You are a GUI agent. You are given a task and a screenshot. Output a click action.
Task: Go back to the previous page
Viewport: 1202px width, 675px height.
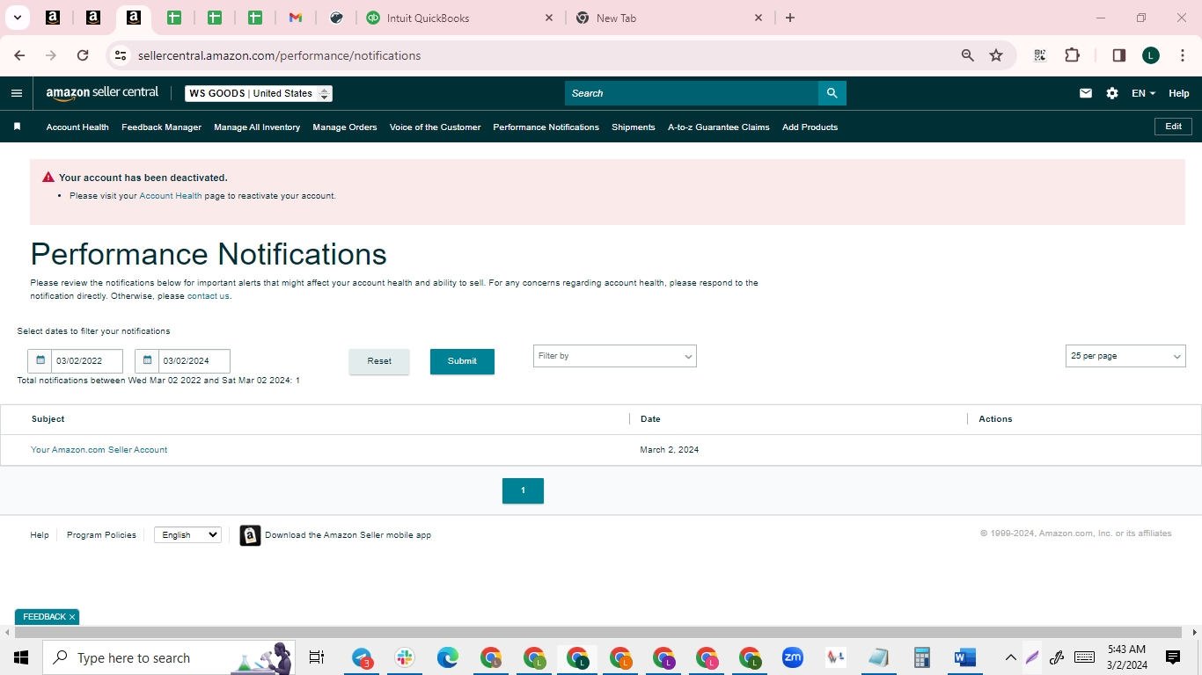point(19,55)
